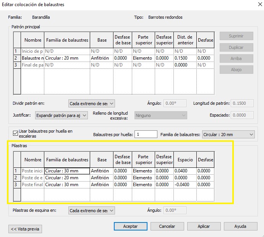Select row 2 header in Patrón principal table

pyautogui.click(x=16, y=58)
